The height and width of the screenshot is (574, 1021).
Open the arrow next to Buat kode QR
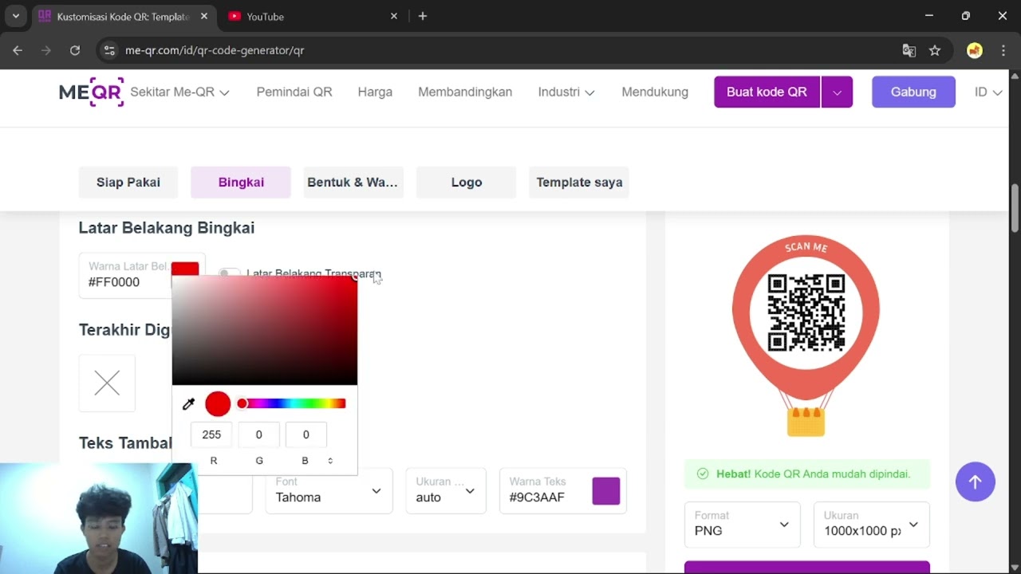click(x=837, y=92)
